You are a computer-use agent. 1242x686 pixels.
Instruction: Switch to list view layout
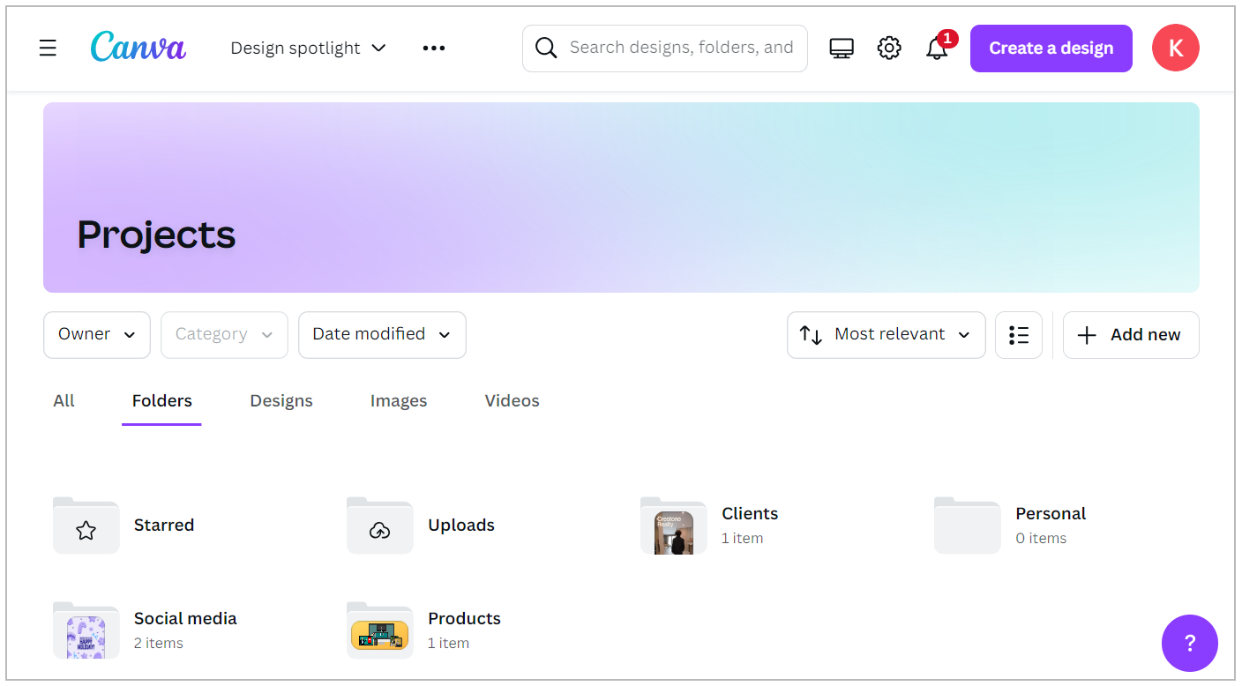tap(1019, 335)
